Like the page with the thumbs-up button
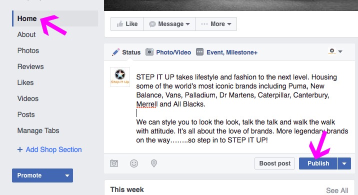This screenshot has height=195, width=358. point(127,24)
